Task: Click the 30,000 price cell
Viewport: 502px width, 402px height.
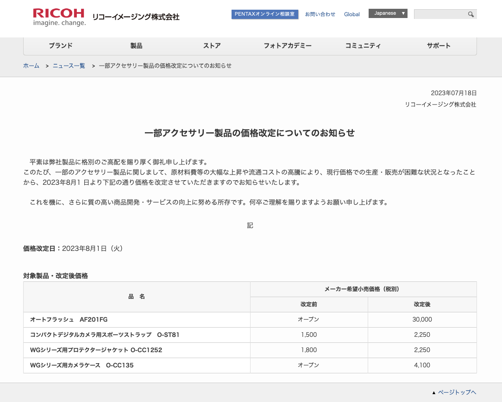Action: pos(422,320)
